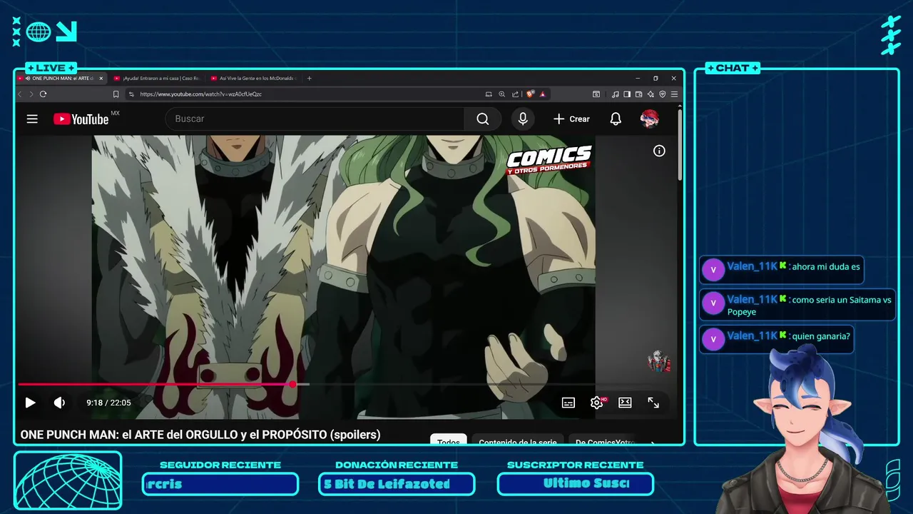Screen dimensions: 913x514
Task: Close the ONE PUNCH MAN tab
Action: coord(101,79)
